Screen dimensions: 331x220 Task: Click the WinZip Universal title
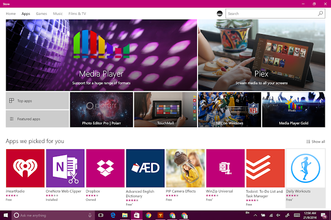tap(219, 191)
